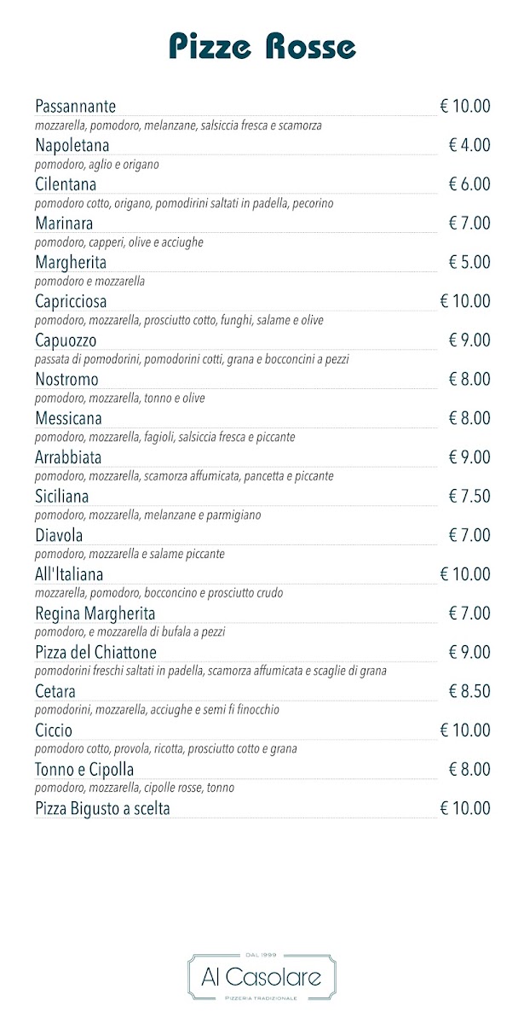Choose Regina Margherita pizza

point(95,614)
